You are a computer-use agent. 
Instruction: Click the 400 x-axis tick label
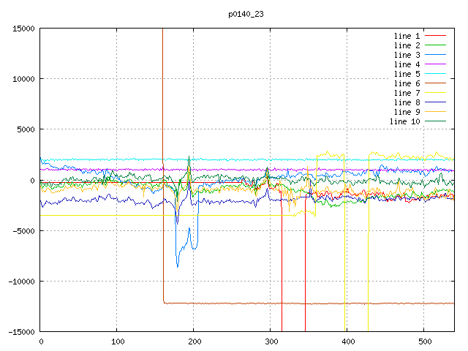(x=347, y=341)
